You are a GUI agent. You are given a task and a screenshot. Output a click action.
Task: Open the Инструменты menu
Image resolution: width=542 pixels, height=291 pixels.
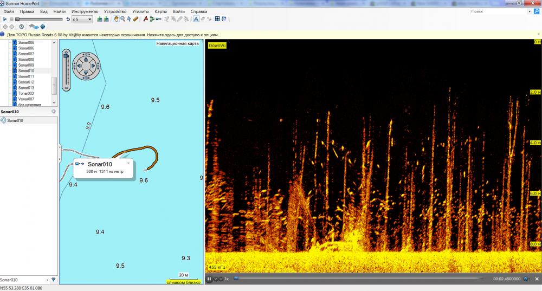pos(85,11)
